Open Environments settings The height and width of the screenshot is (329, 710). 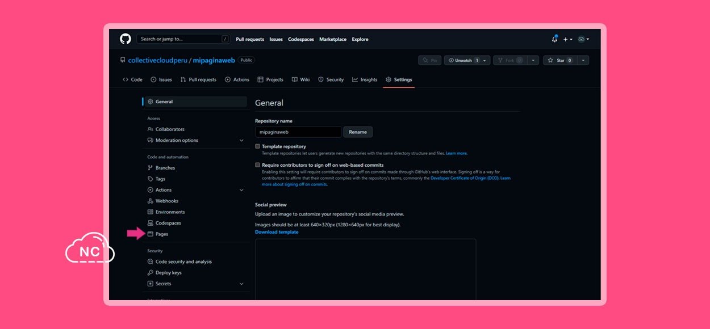coord(170,212)
